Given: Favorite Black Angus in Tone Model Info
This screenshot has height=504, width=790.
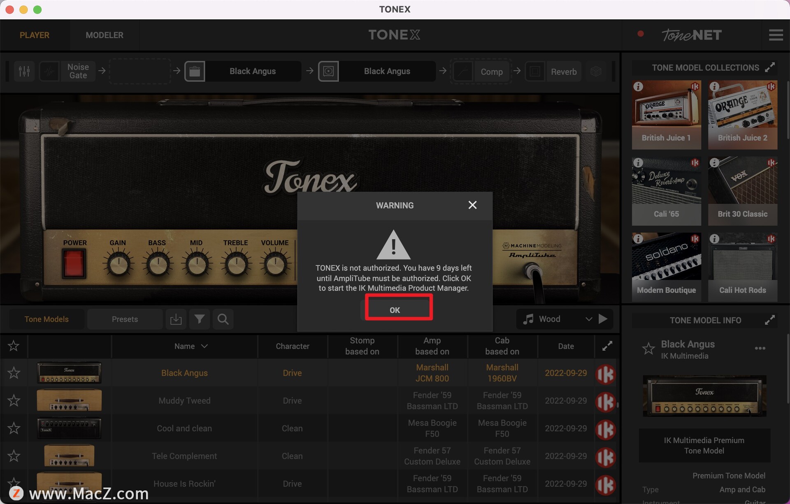Looking at the screenshot, I should point(648,349).
